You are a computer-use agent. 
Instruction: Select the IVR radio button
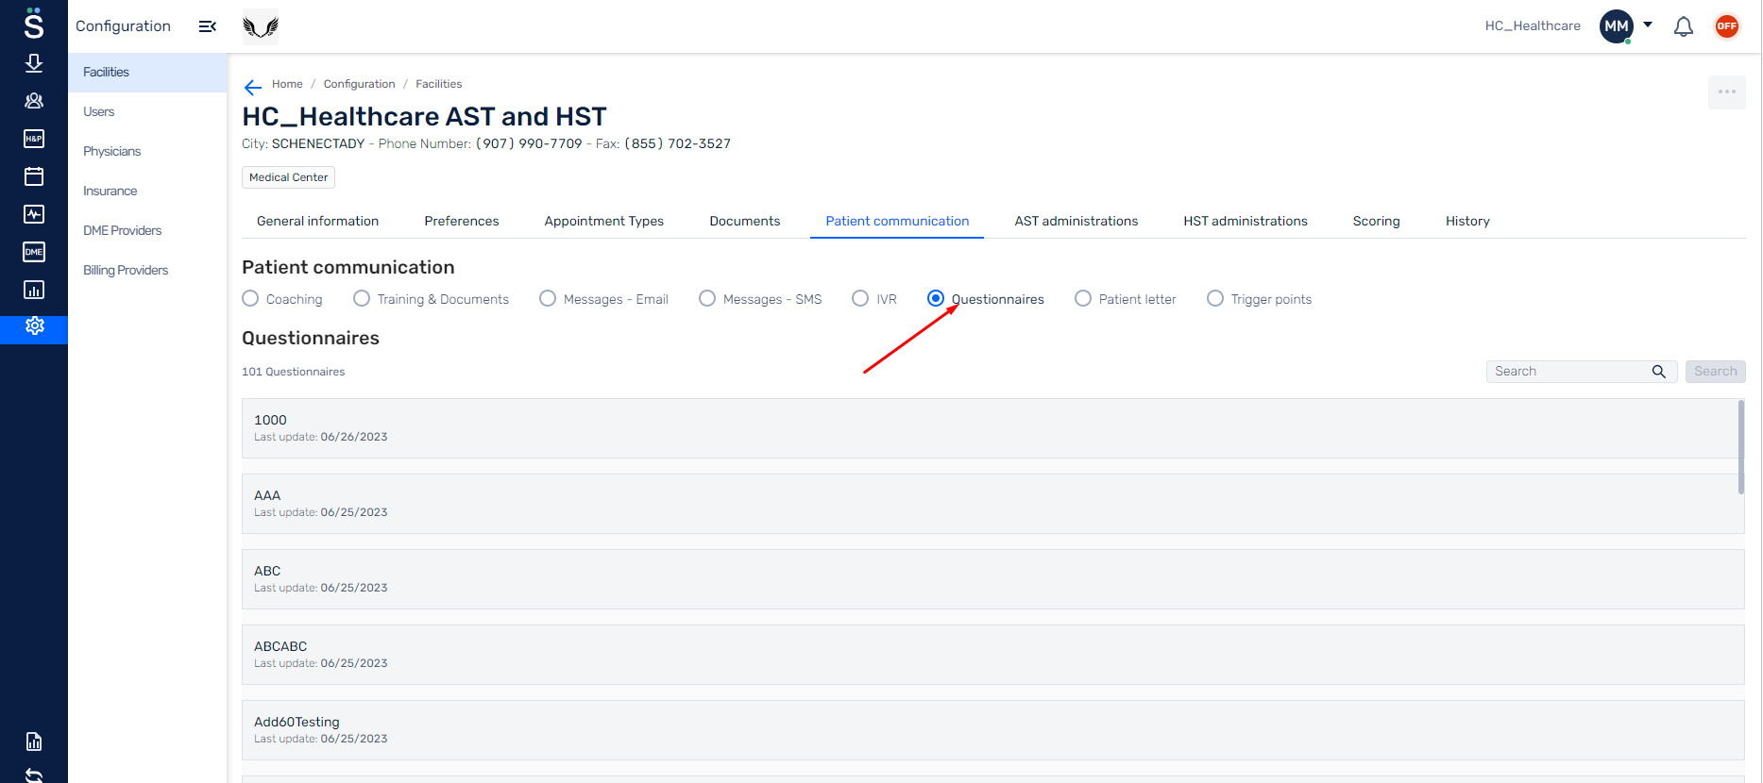[860, 298]
